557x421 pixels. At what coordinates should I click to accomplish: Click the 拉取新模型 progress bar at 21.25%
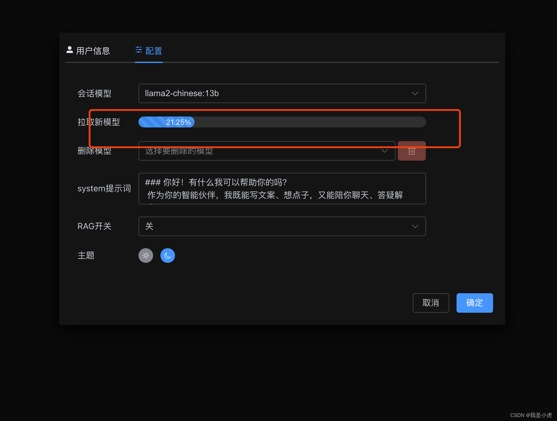click(282, 122)
